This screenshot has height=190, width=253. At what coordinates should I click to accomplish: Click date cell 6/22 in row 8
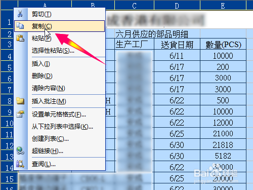[x=177, y=100]
